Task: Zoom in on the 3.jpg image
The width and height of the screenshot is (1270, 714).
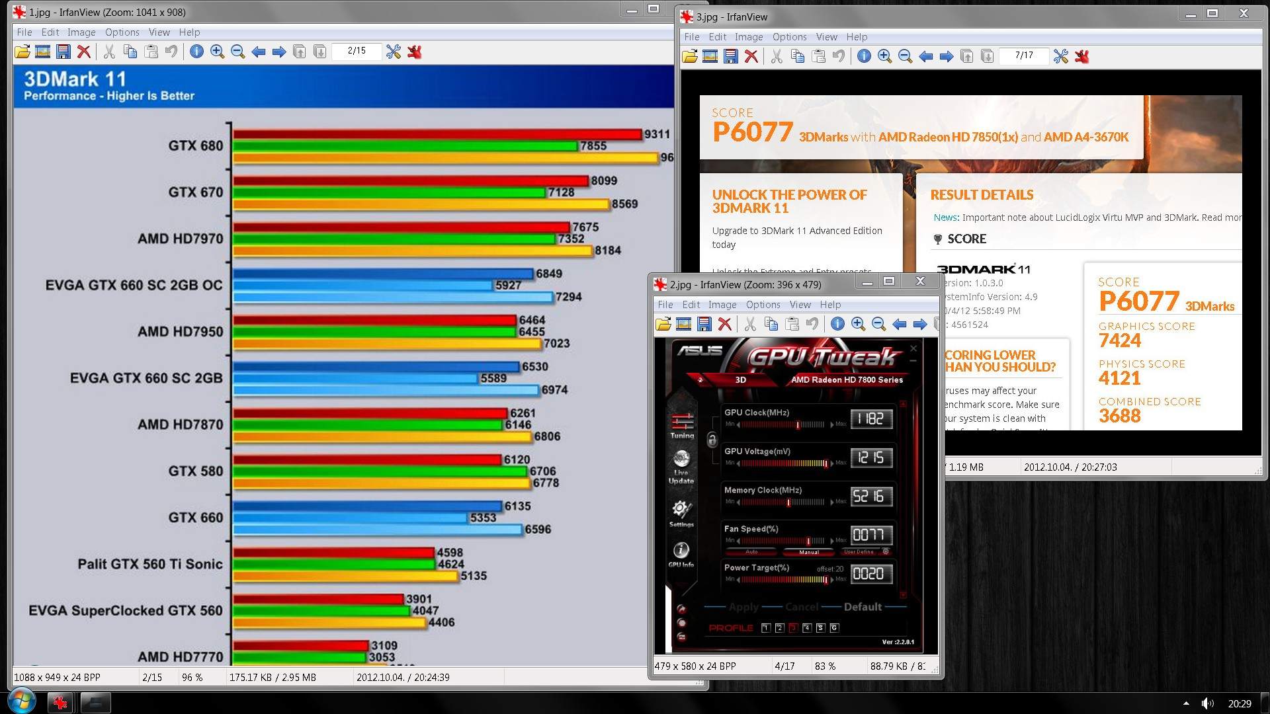Action: pyautogui.click(x=884, y=56)
